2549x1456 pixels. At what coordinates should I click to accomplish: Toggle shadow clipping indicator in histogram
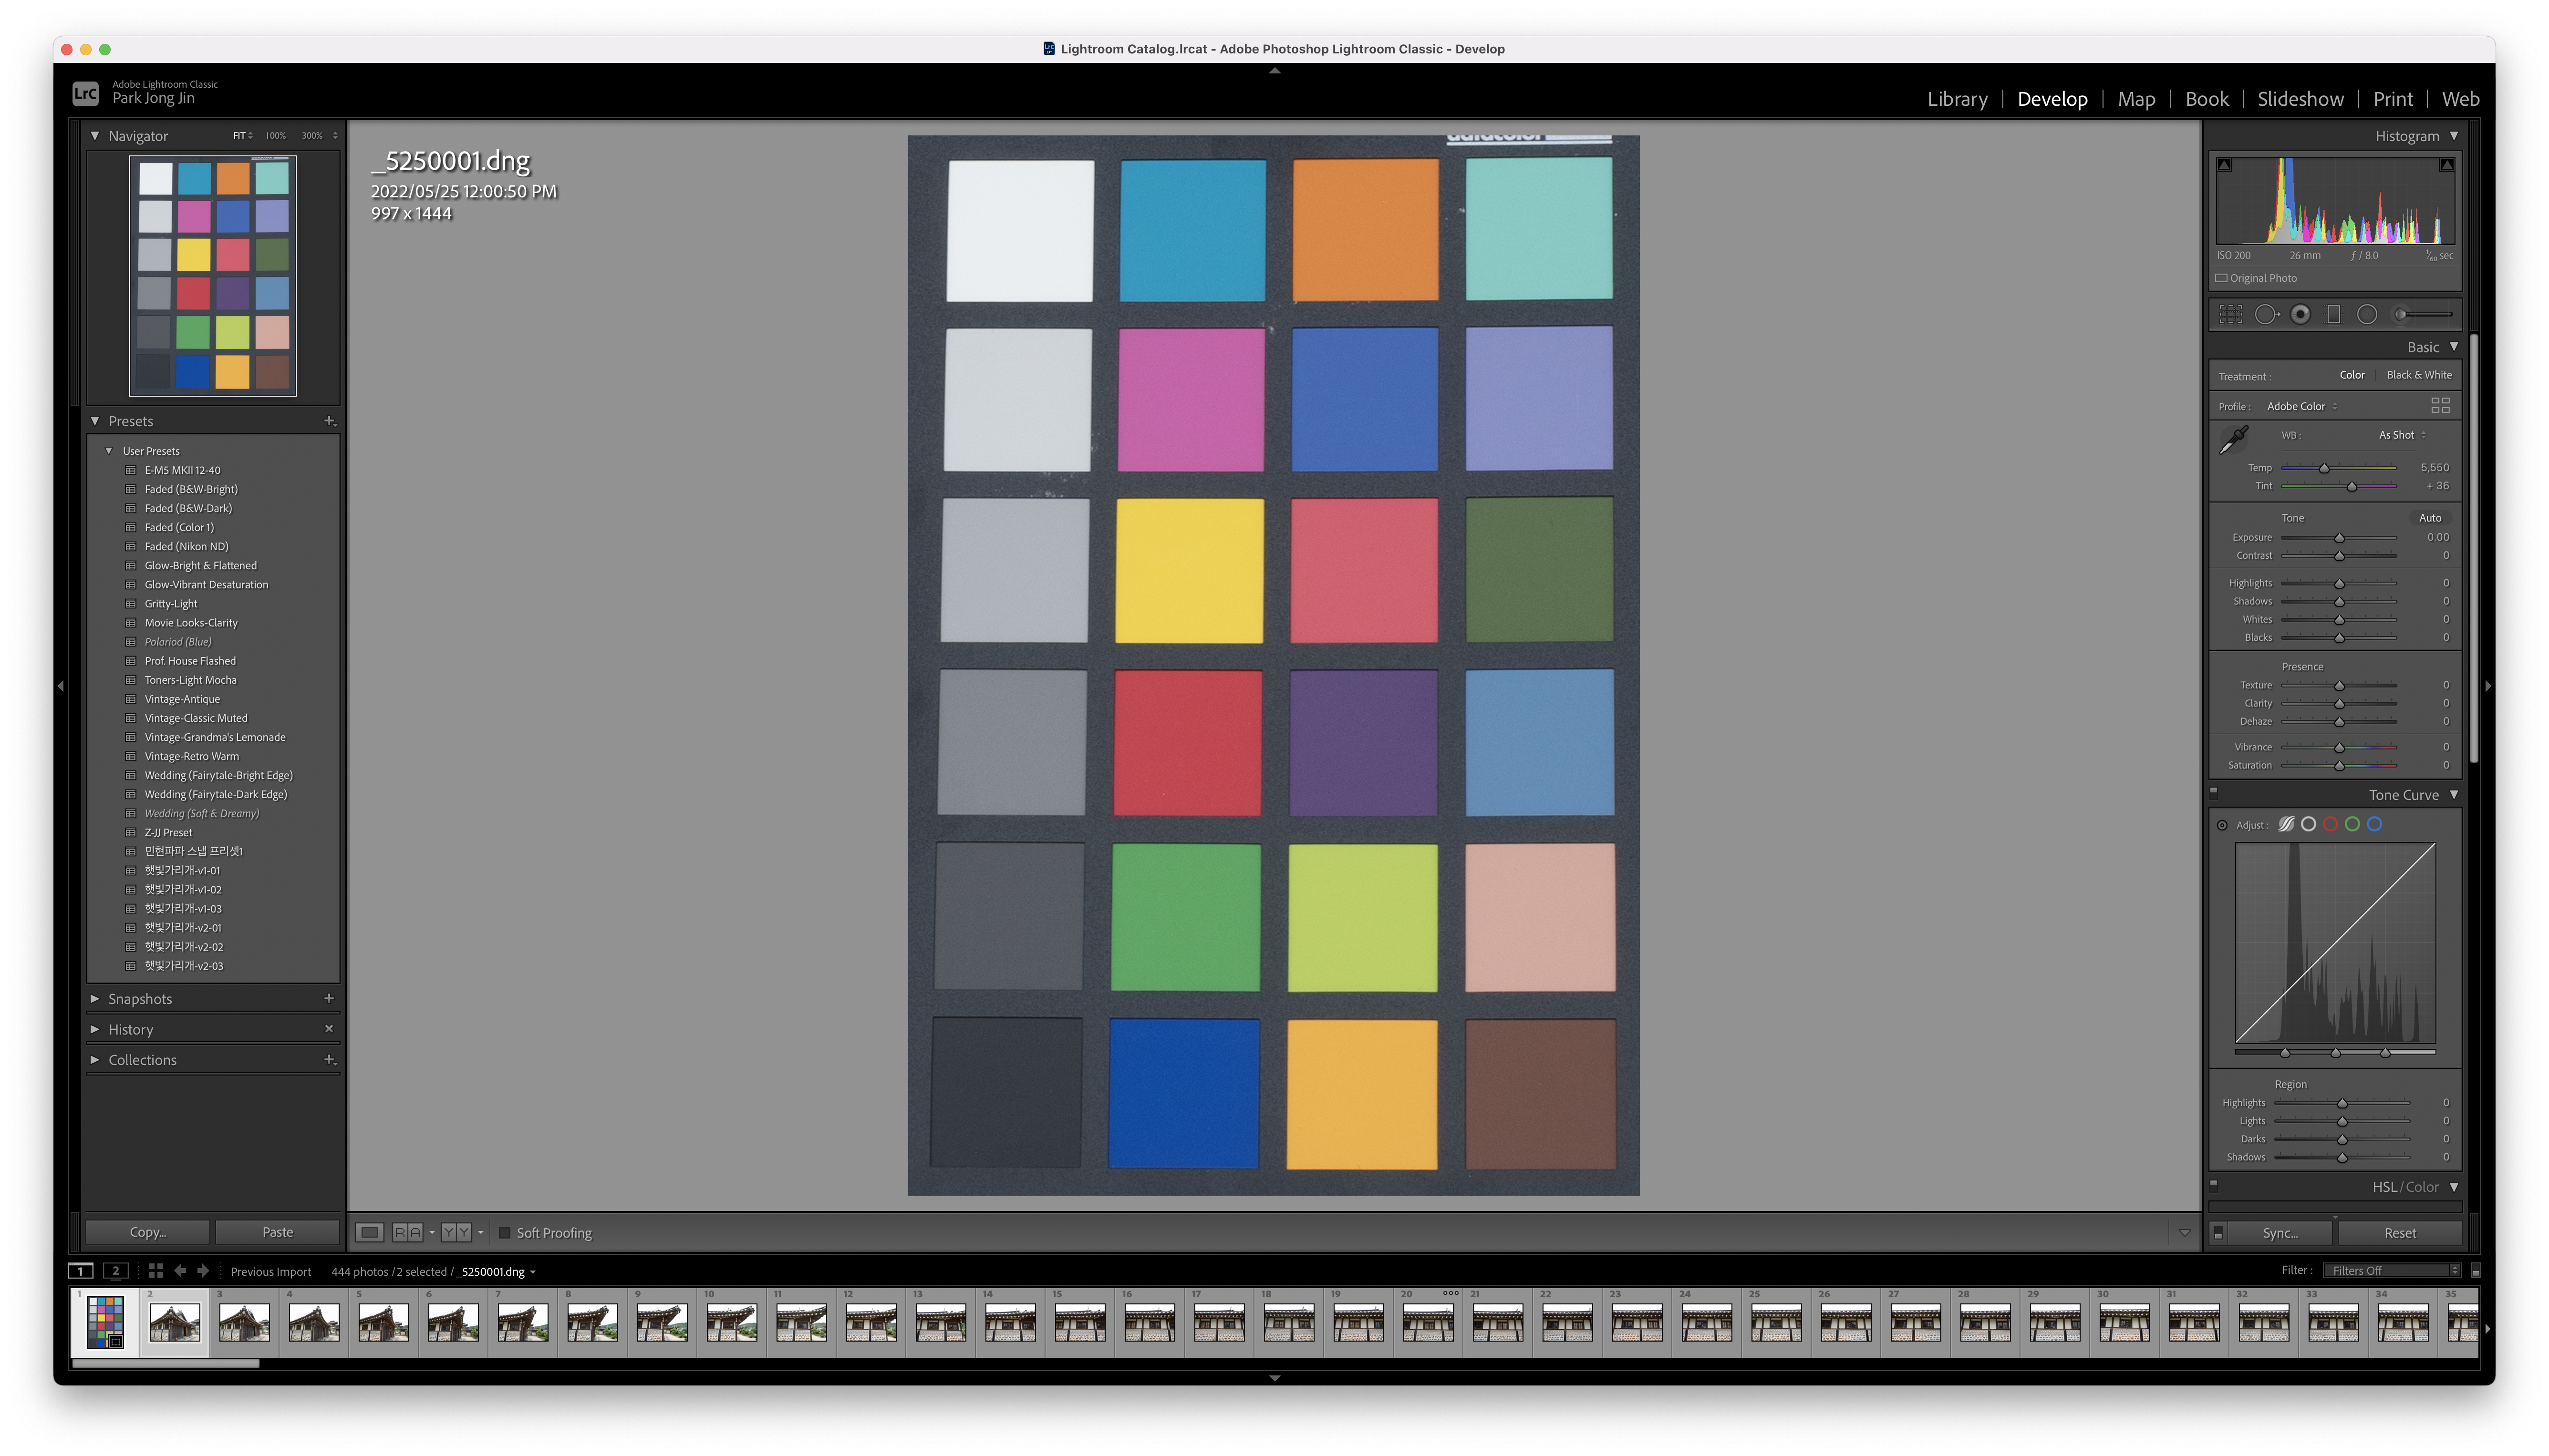point(2224,165)
